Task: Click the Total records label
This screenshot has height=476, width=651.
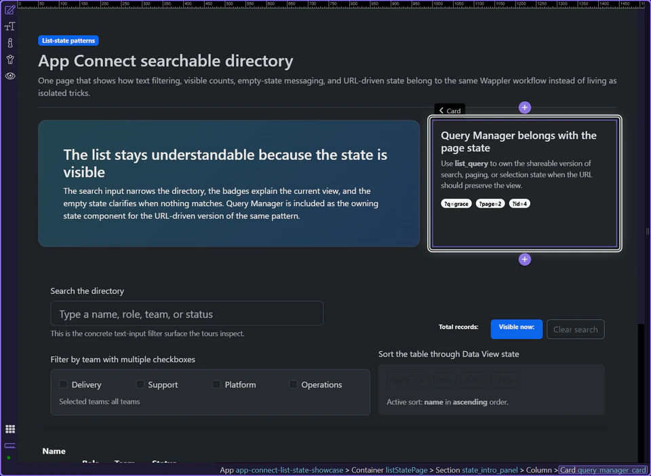Action: pos(458,327)
